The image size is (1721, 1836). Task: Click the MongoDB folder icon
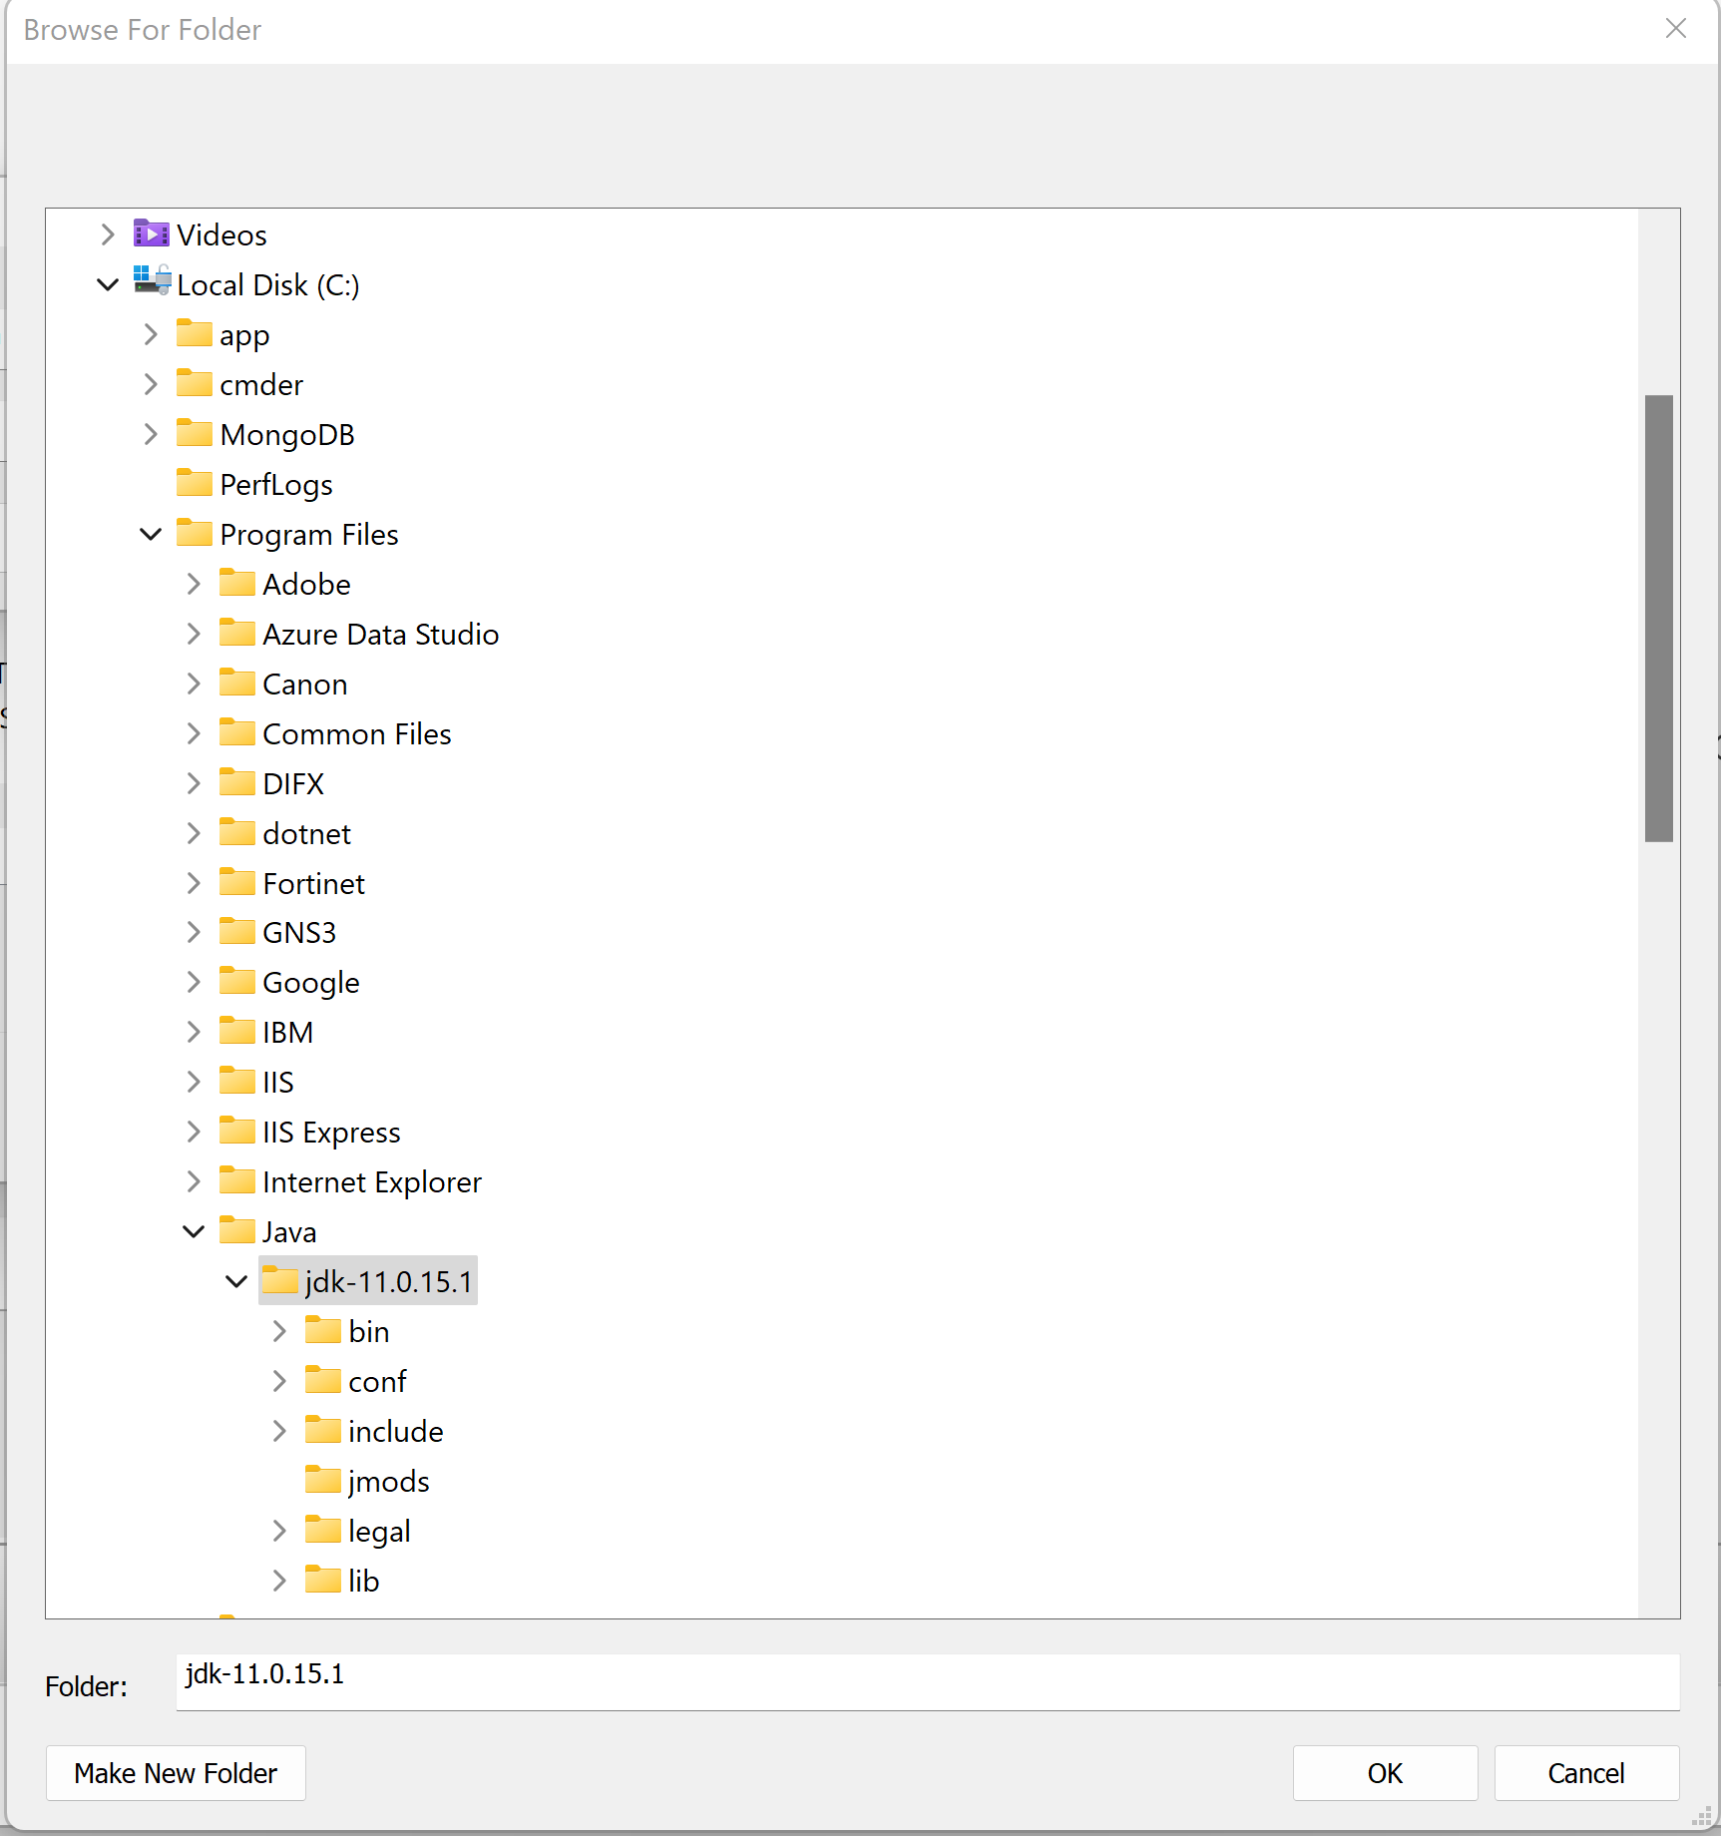(x=194, y=434)
